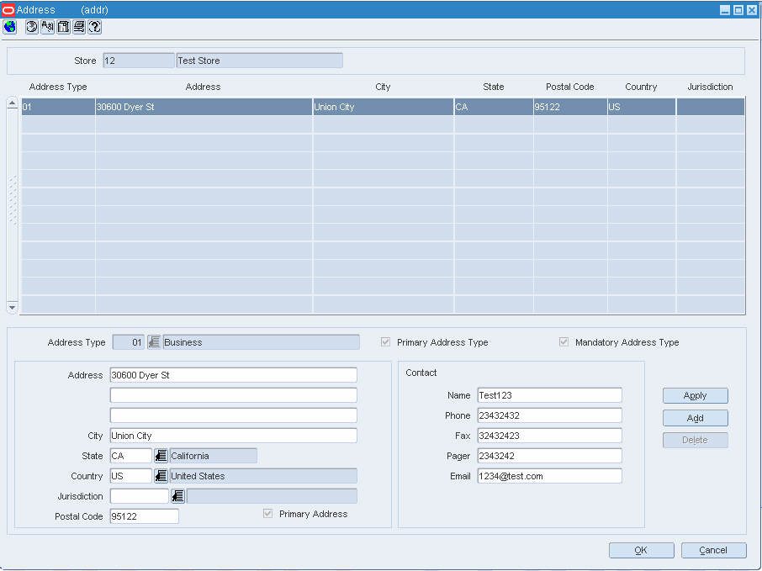
Task: Click the gray globe toolbar icon
Action: 32,27
